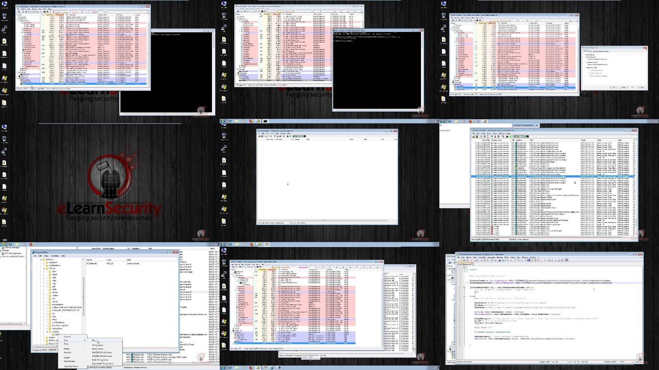This screenshot has height=370, width=659.
Task: Click Result column header in Process Monitor
Action: (584, 140)
